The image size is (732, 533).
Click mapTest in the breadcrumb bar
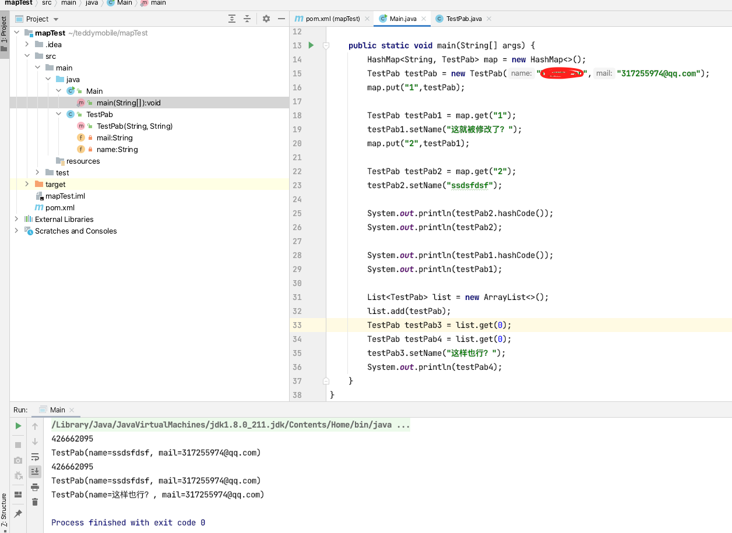(18, 3)
